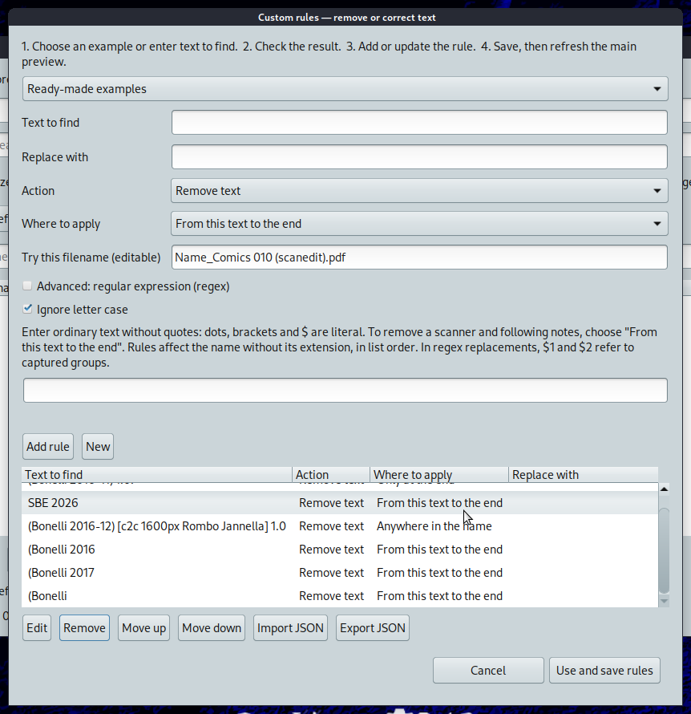Screen dimensions: 691x714
Task: Open the Where to apply dropdown
Action: (419, 224)
